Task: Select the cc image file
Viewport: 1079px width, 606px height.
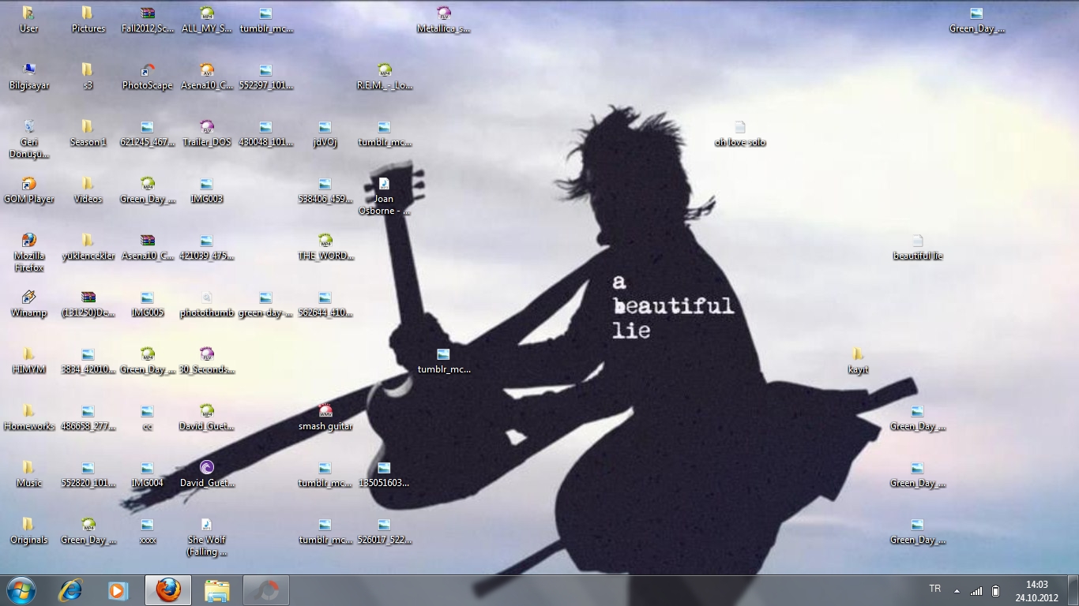Action: tap(147, 417)
